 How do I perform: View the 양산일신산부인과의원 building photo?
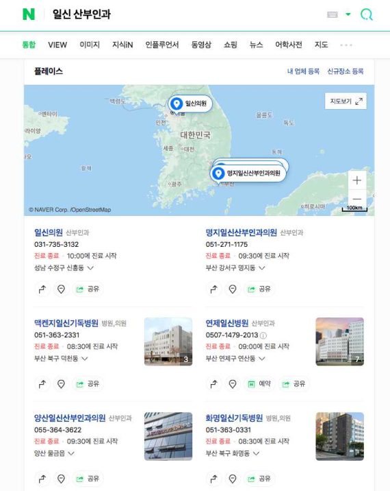tap(168, 436)
